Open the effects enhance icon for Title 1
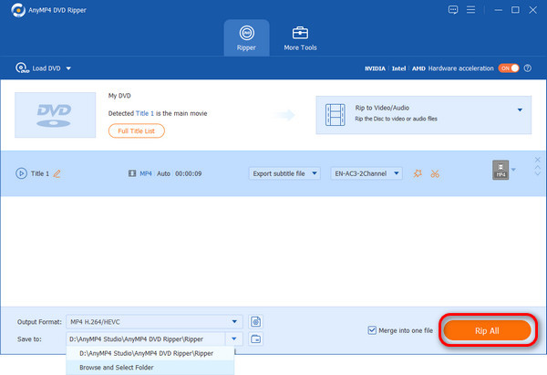 pos(417,173)
